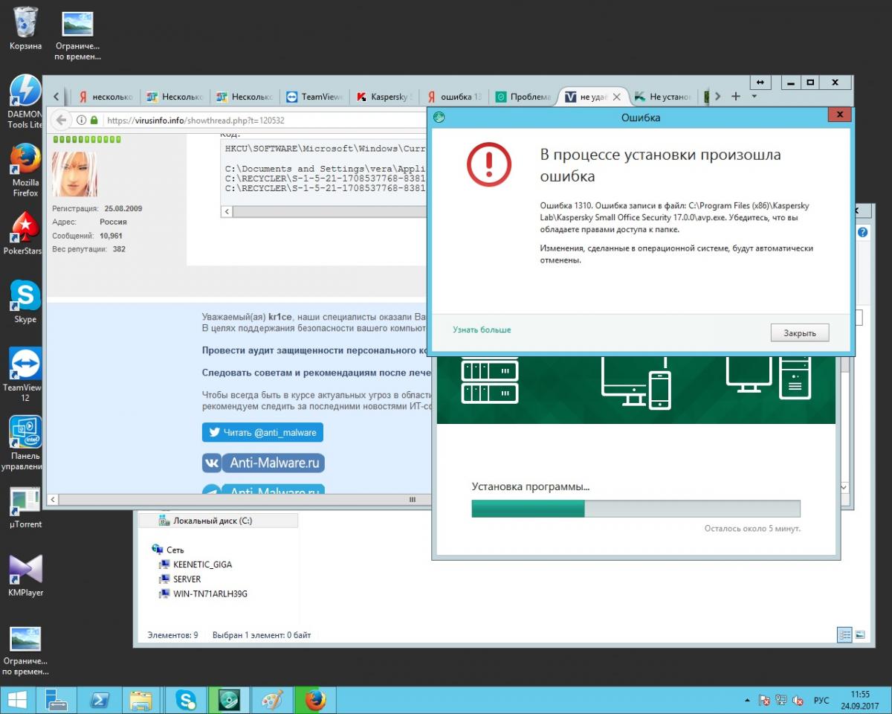This screenshot has height=714, width=892.
Task: Select Локальный диск (C:) in Explorer
Action: (212, 521)
